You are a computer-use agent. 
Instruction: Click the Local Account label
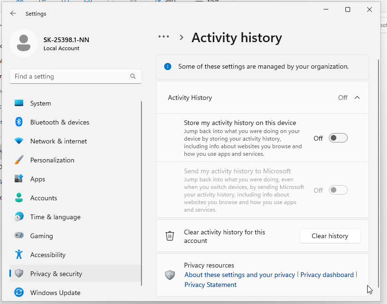click(x=62, y=48)
